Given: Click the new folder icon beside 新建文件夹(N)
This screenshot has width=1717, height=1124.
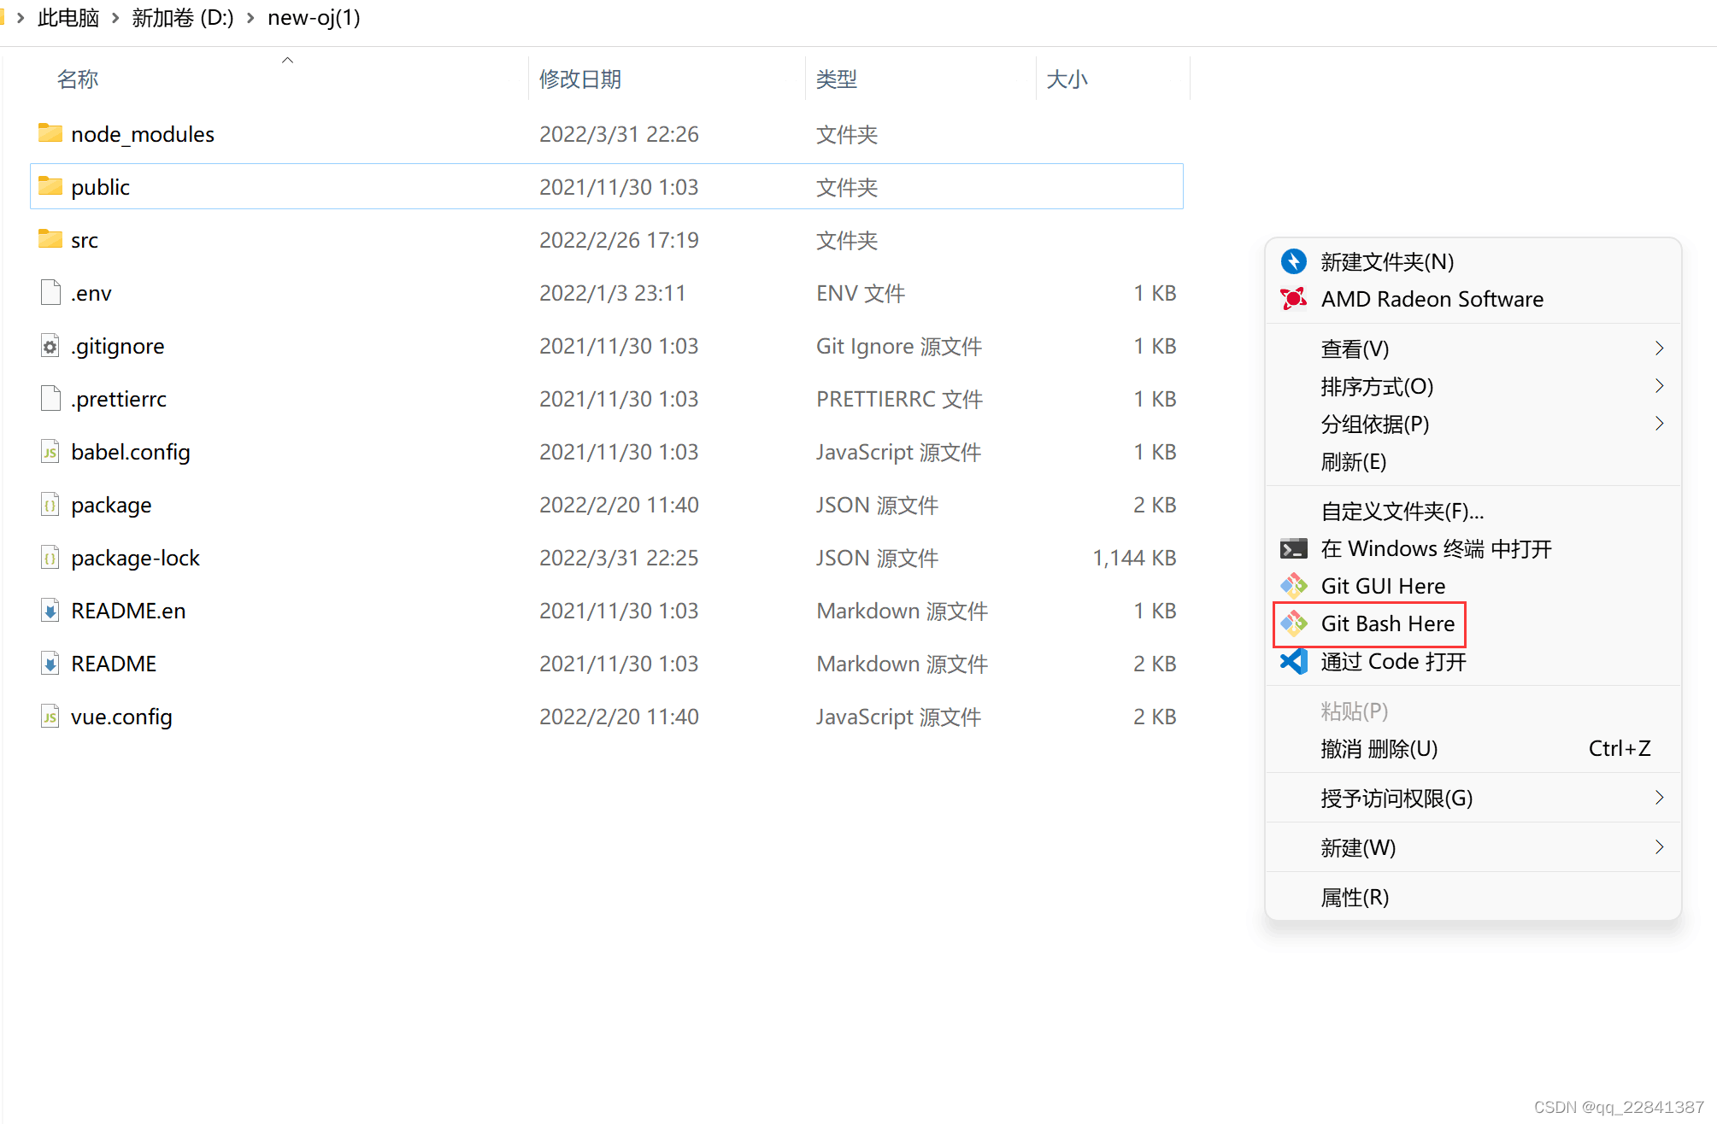Looking at the screenshot, I should pos(1293,261).
